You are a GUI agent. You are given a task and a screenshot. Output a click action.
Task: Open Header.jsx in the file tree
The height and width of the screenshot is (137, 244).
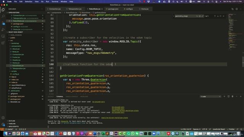click(16, 60)
